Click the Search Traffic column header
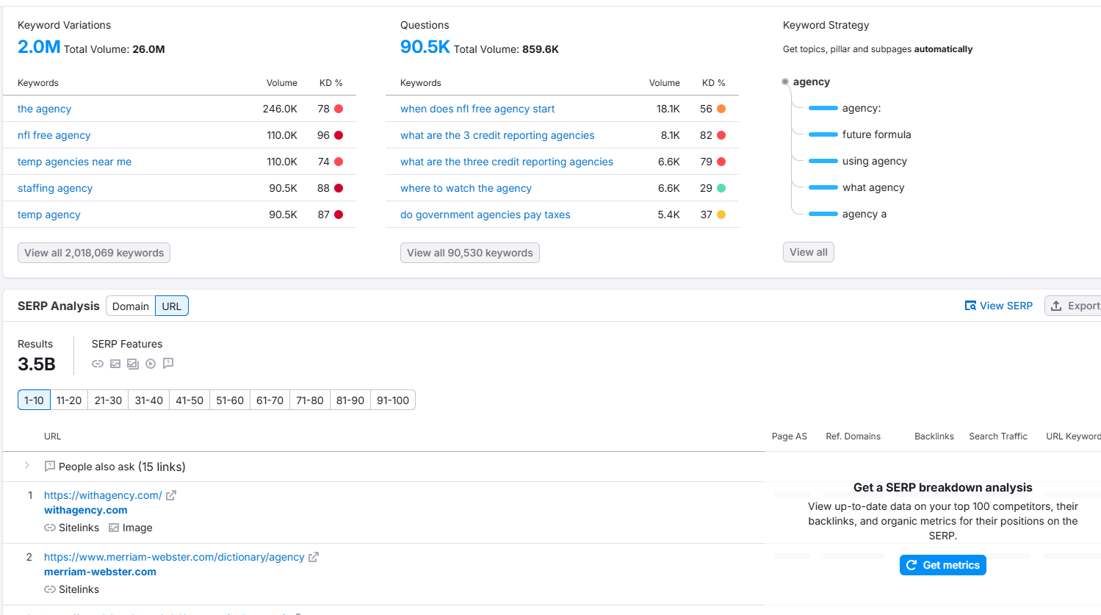This screenshot has height=615, width=1101. click(998, 436)
